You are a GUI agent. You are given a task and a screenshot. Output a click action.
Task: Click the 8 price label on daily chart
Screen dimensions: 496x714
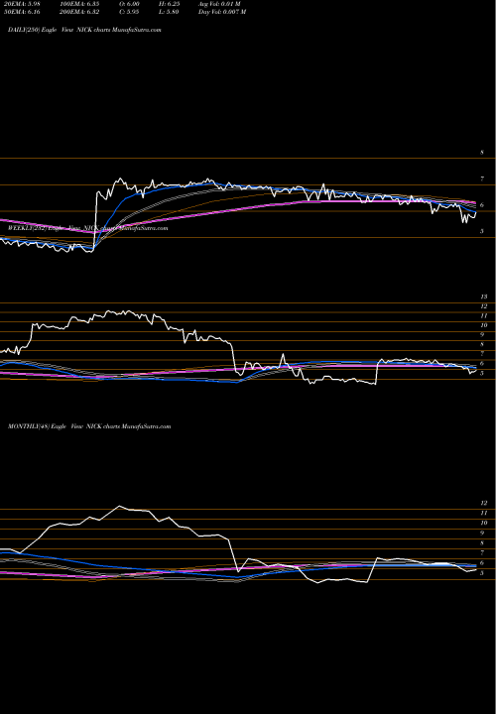482,153
